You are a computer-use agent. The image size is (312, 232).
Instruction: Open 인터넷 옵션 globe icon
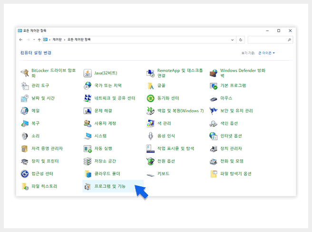click(214, 136)
